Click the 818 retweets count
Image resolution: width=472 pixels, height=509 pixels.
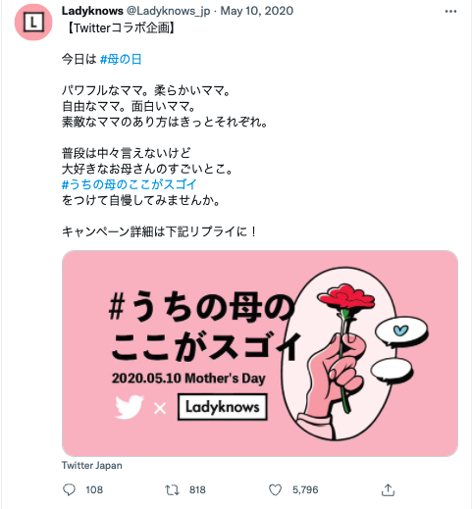coord(197,489)
